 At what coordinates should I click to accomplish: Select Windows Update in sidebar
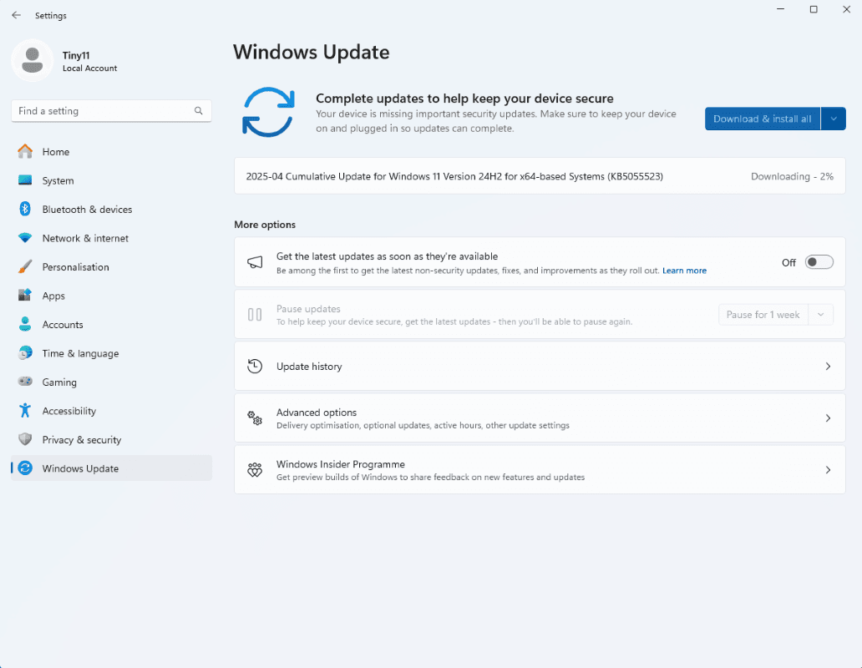[111, 468]
